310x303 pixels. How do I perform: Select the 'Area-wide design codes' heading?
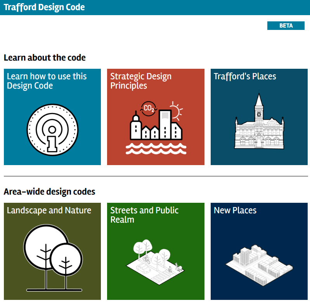(x=49, y=192)
